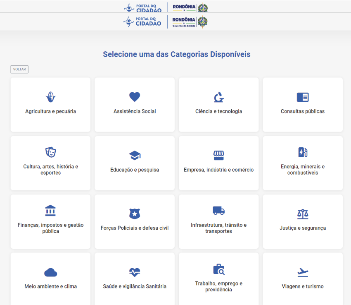The width and height of the screenshot is (351, 305).
Task: Open the bank building Finanças icon
Action: click(x=50, y=211)
